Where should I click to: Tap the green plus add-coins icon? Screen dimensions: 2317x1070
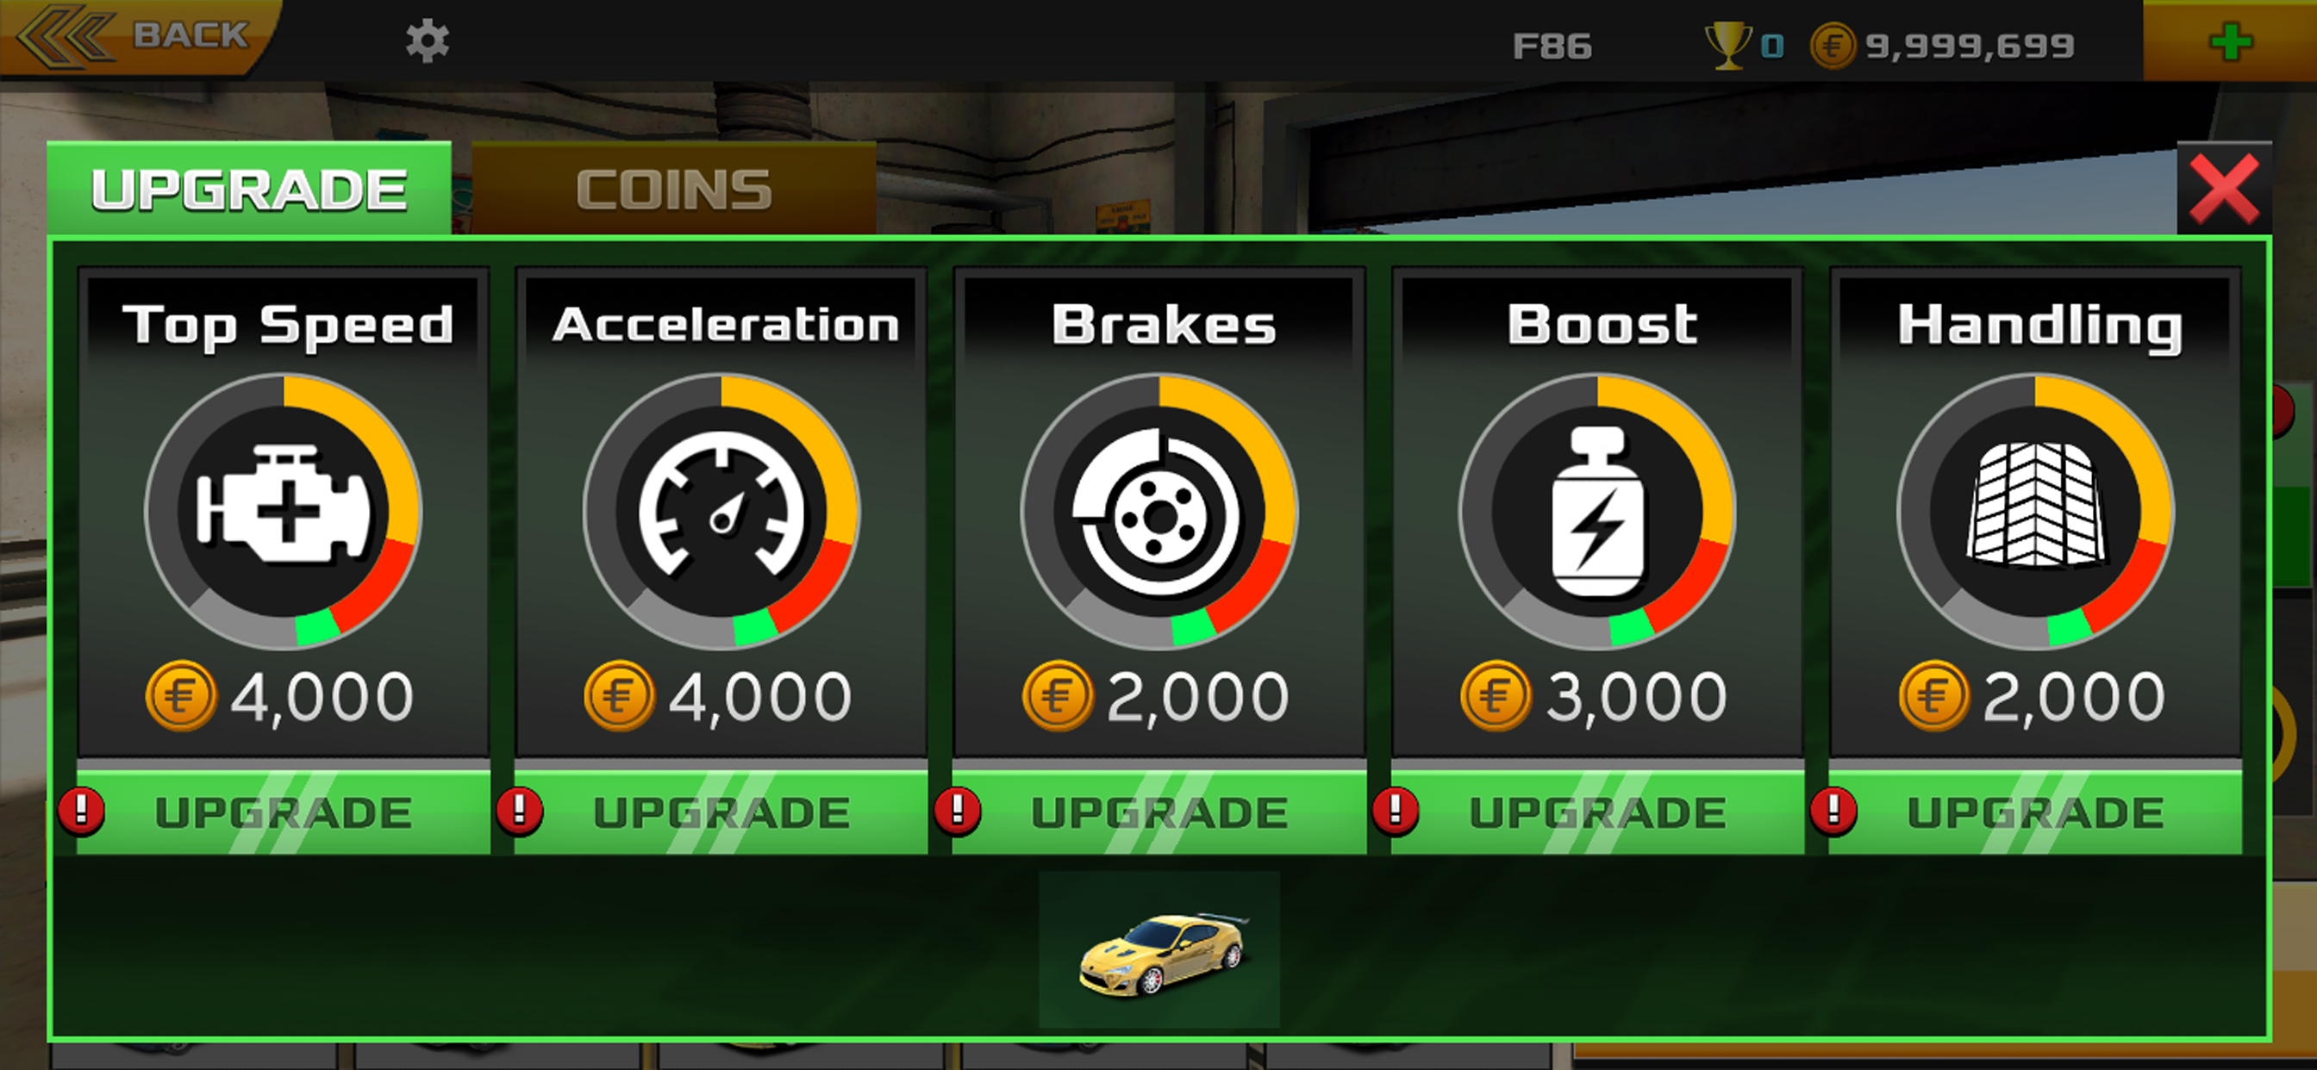2231,41
